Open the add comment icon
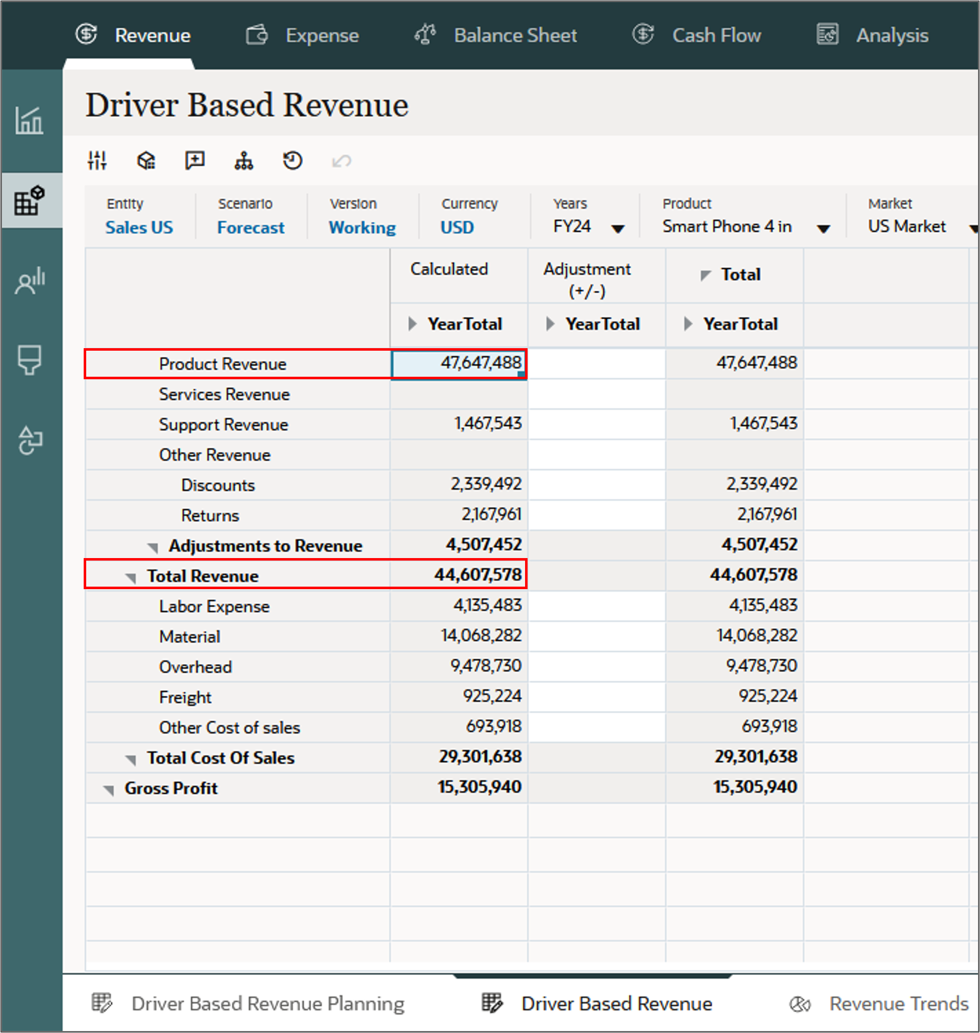Viewport: 980px width, 1033px height. coord(195,160)
